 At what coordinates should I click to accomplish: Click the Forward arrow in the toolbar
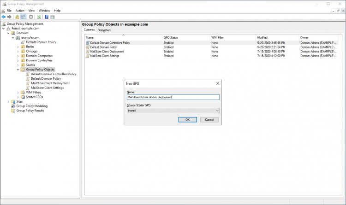9,17
